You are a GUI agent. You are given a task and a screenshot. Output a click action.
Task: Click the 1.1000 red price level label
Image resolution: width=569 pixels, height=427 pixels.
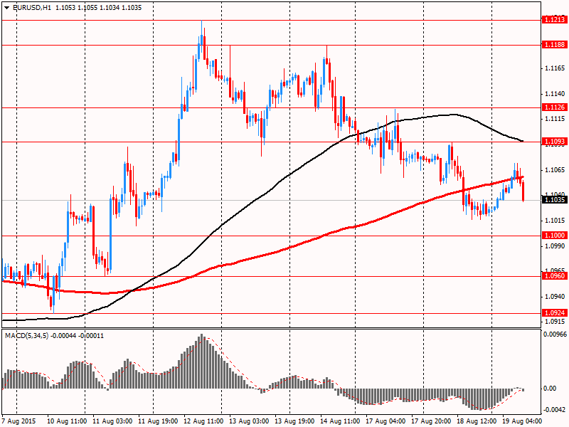pyautogui.click(x=554, y=236)
